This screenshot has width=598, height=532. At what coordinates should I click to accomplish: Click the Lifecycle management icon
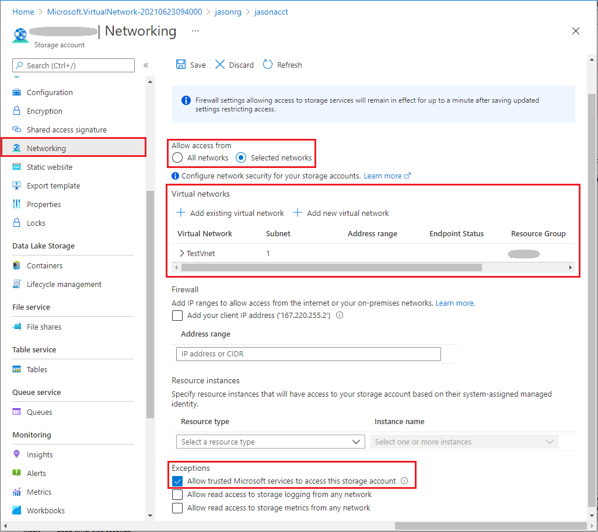17,284
